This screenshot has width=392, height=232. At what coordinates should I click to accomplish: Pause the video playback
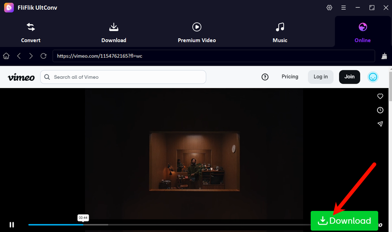(x=12, y=225)
